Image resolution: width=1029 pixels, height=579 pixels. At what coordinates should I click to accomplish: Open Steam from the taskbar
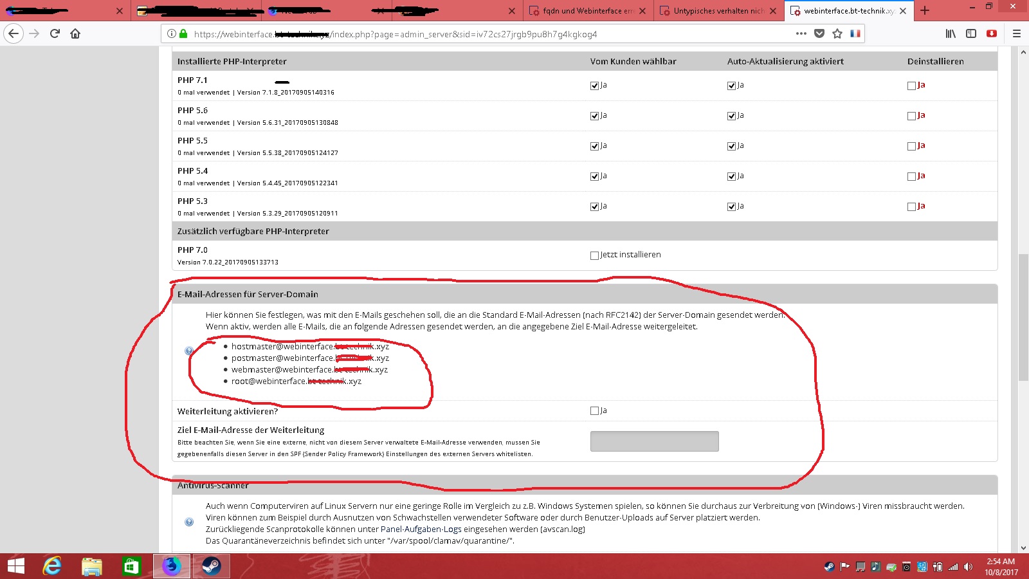tap(211, 566)
